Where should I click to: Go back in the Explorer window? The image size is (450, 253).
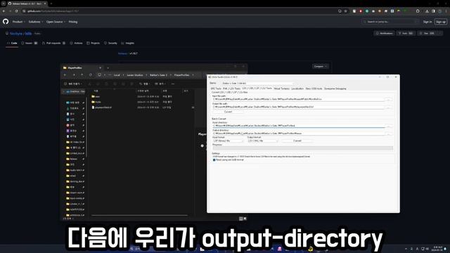pyautogui.click(x=65, y=75)
